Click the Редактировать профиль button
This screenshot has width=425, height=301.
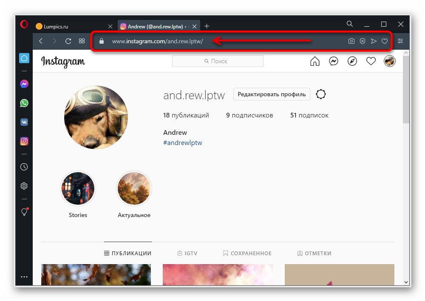(272, 94)
